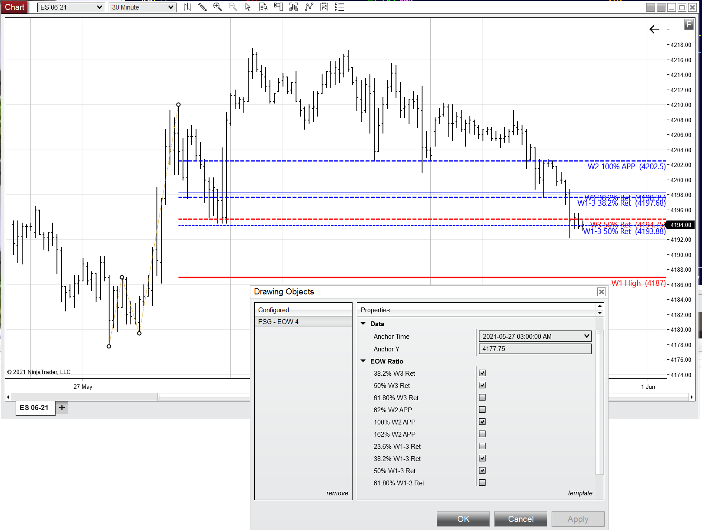The width and height of the screenshot is (702, 531).
Task: Uncheck the 50% W3 Ret checkbox
Action: 482,385
